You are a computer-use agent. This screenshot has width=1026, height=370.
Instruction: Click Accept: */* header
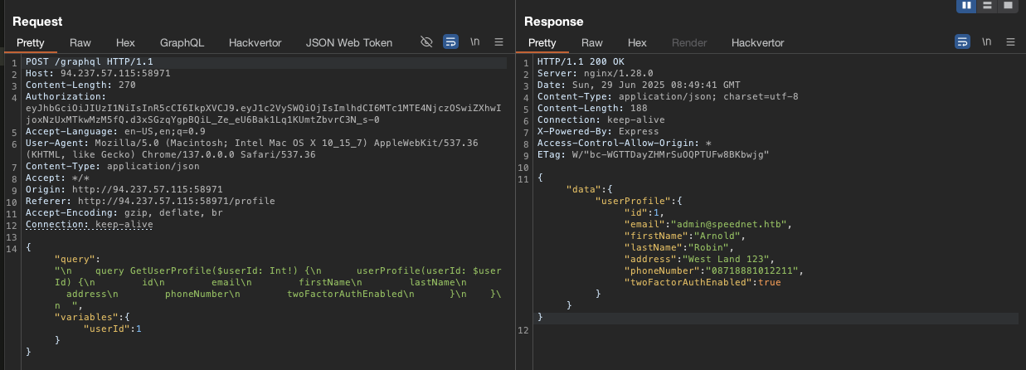pos(57,178)
